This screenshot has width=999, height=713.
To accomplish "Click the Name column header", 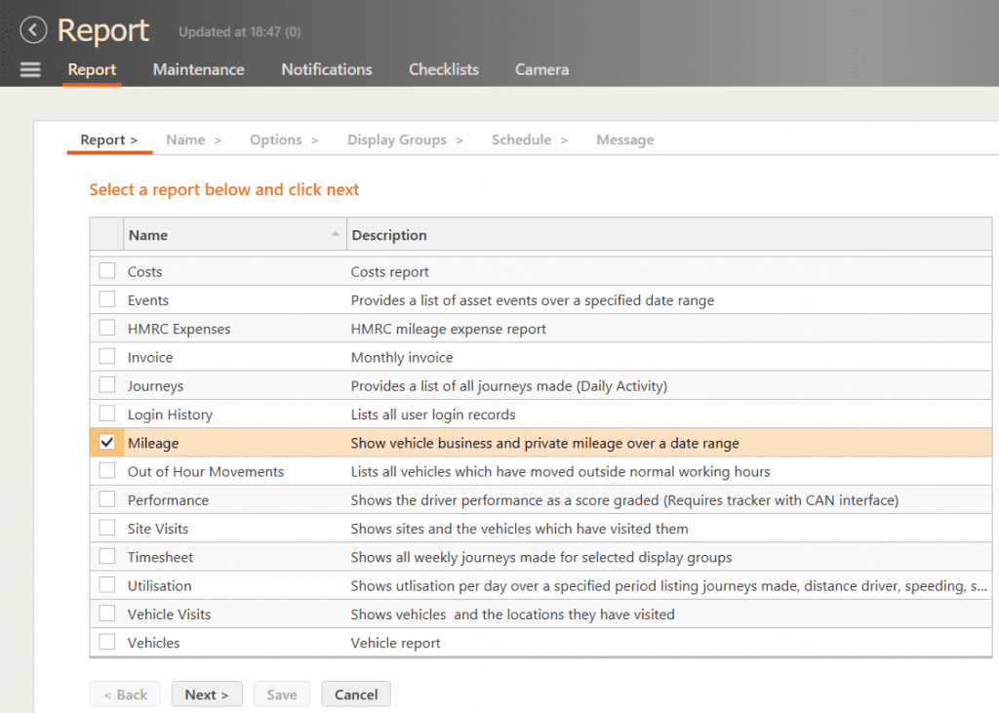I will 234,234.
